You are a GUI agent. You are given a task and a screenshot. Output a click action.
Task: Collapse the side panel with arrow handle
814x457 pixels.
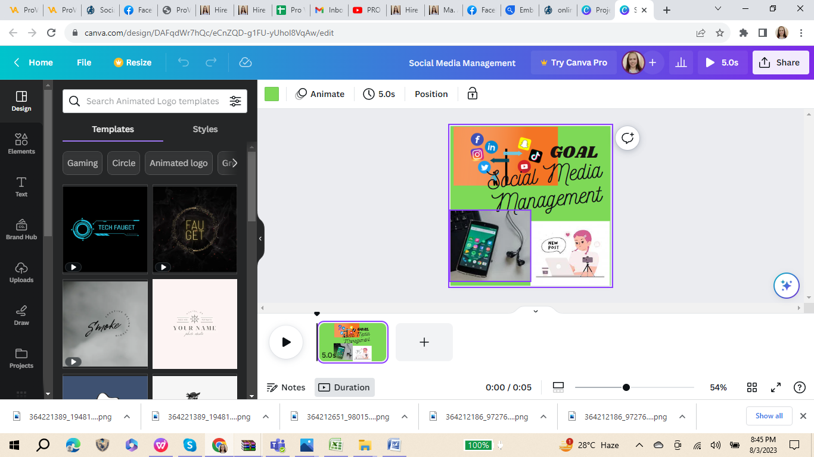coord(260,238)
